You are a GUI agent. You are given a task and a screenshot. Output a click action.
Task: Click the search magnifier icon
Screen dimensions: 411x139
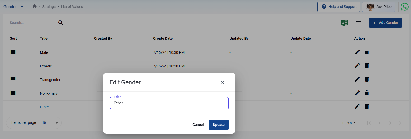(x=61, y=23)
